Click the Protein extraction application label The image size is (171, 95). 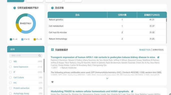[x=21, y=88]
